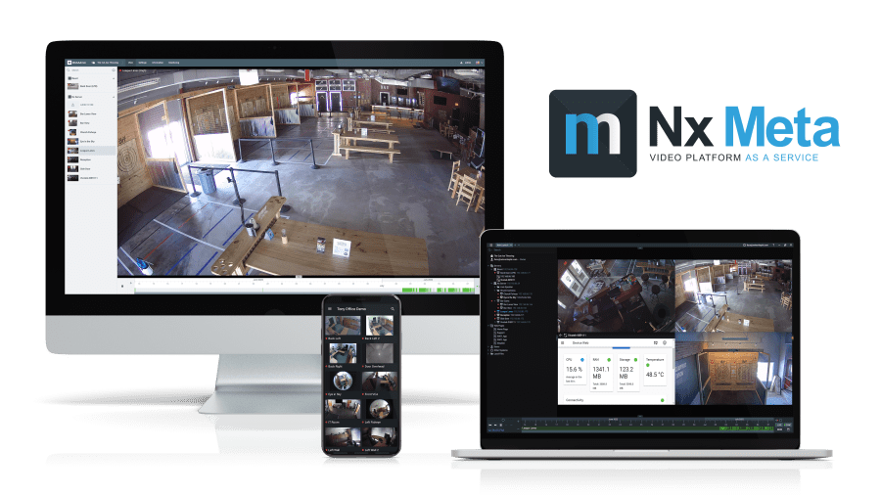Click the CPU 15.6 % card
This screenshot has height=495, width=881.
(575, 370)
